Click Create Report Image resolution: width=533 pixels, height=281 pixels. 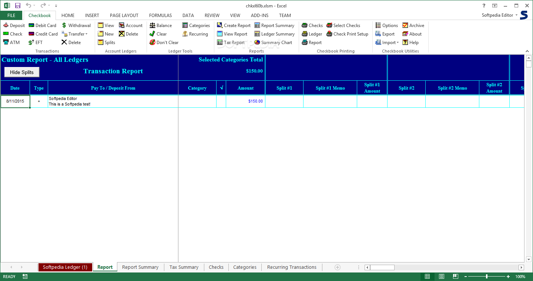coord(234,26)
